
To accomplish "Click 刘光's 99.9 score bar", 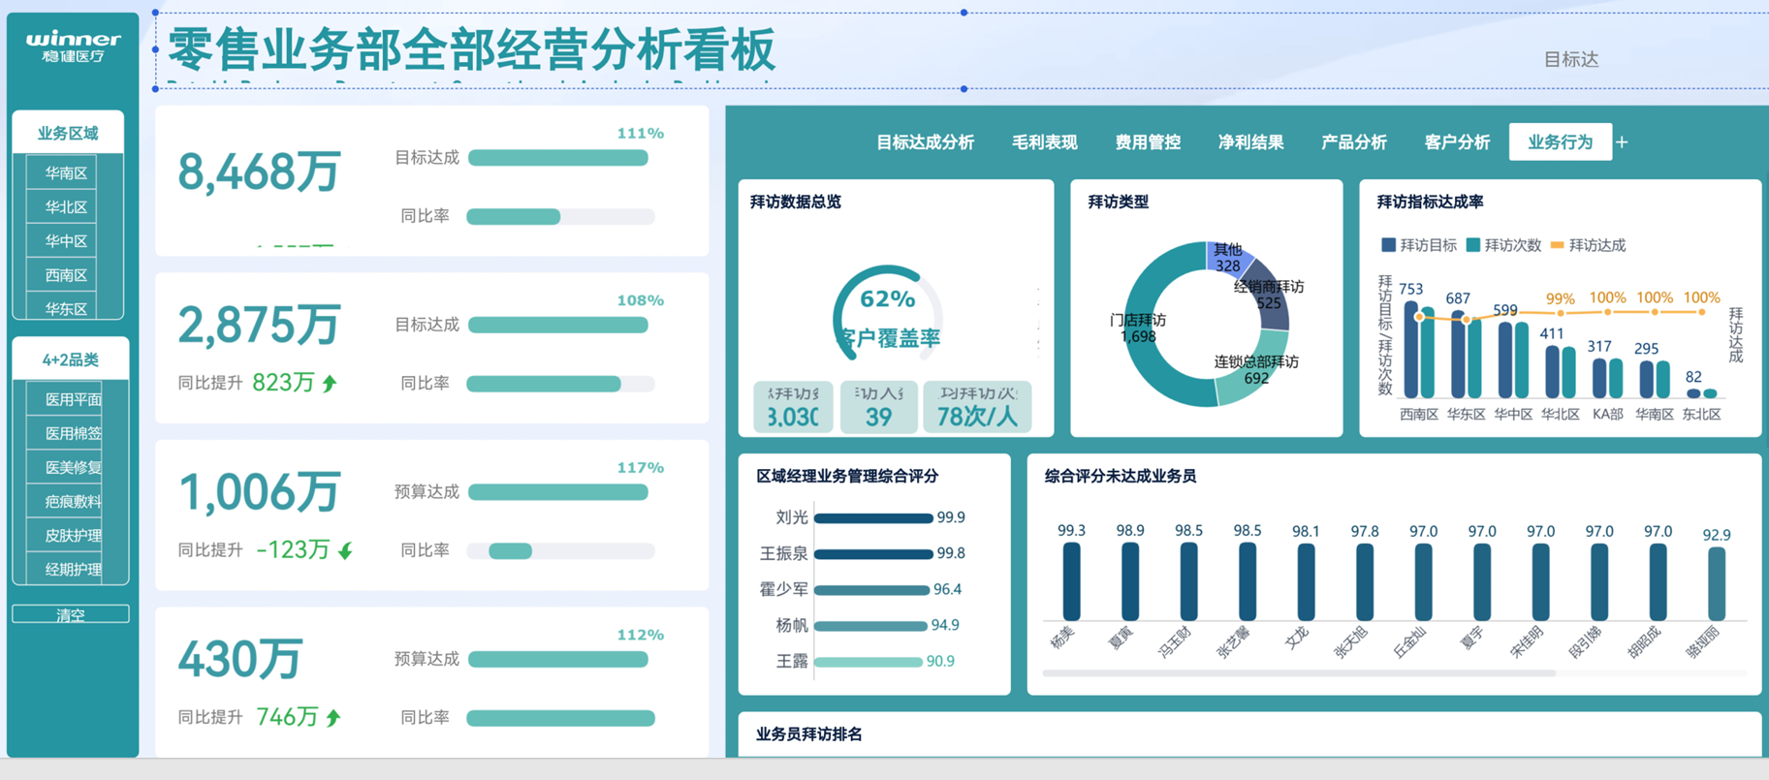I will click(872, 518).
